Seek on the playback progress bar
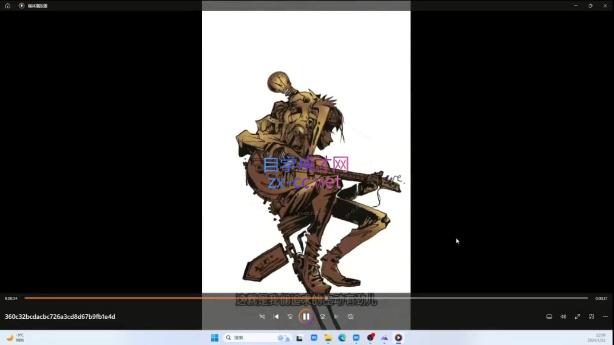Image resolution: width=614 pixels, height=345 pixels. pyautogui.click(x=306, y=298)
